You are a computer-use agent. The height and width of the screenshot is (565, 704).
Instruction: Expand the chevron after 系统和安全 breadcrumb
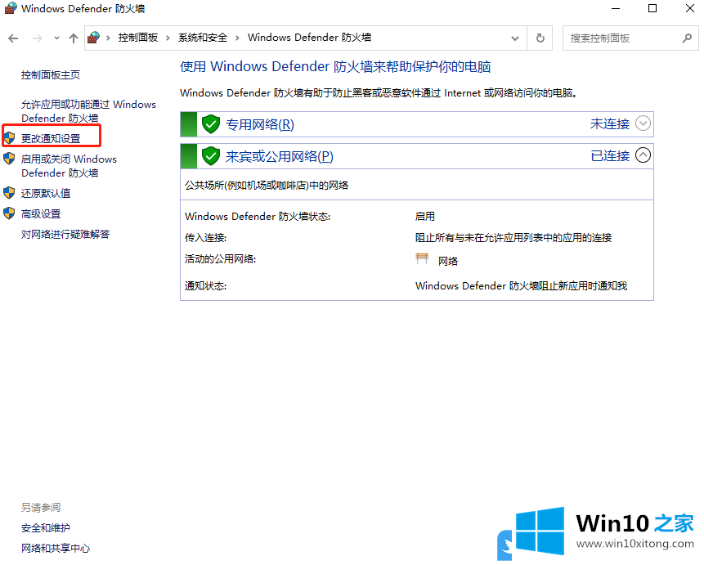[237, 38]
